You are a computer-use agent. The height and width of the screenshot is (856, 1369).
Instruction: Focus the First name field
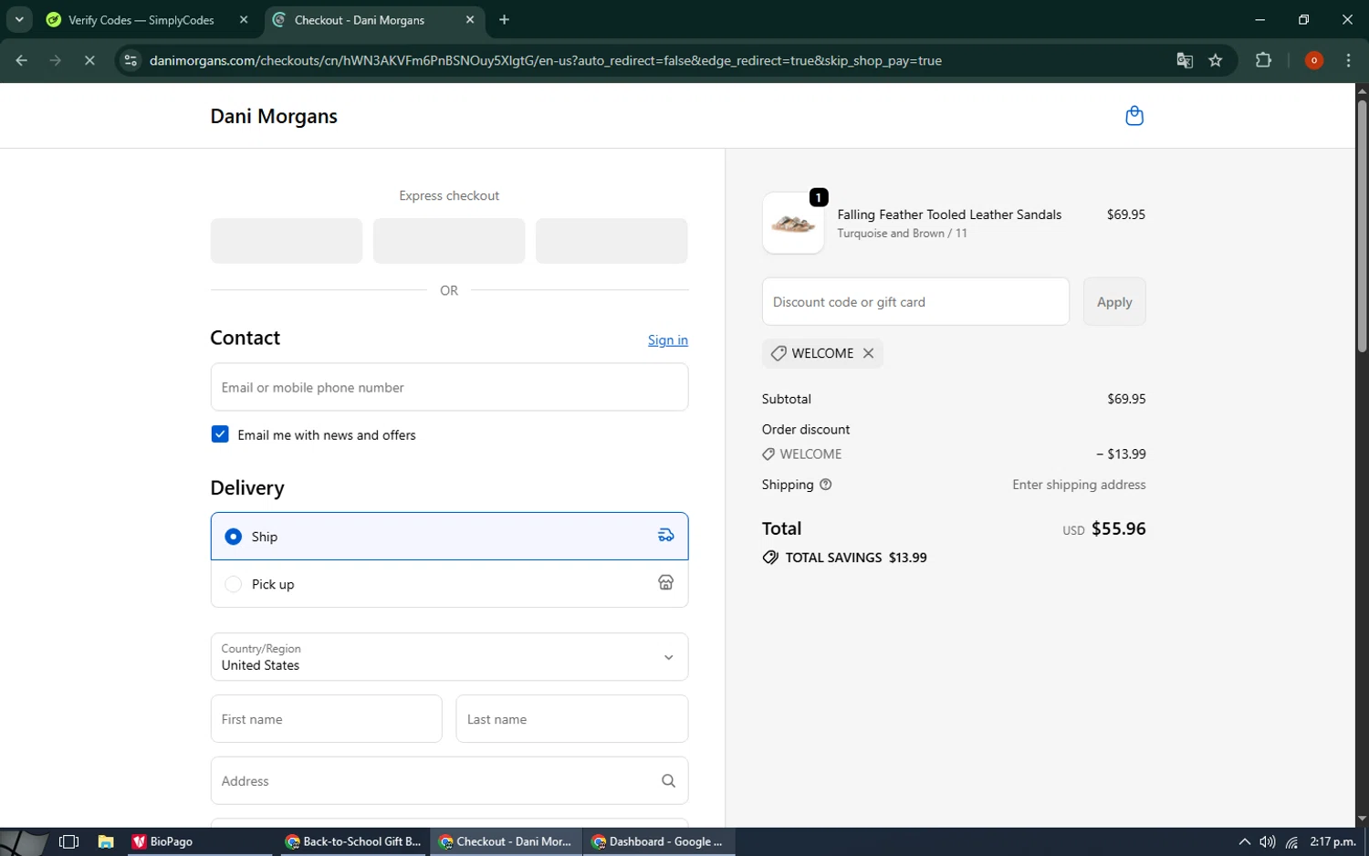point(326,719)
